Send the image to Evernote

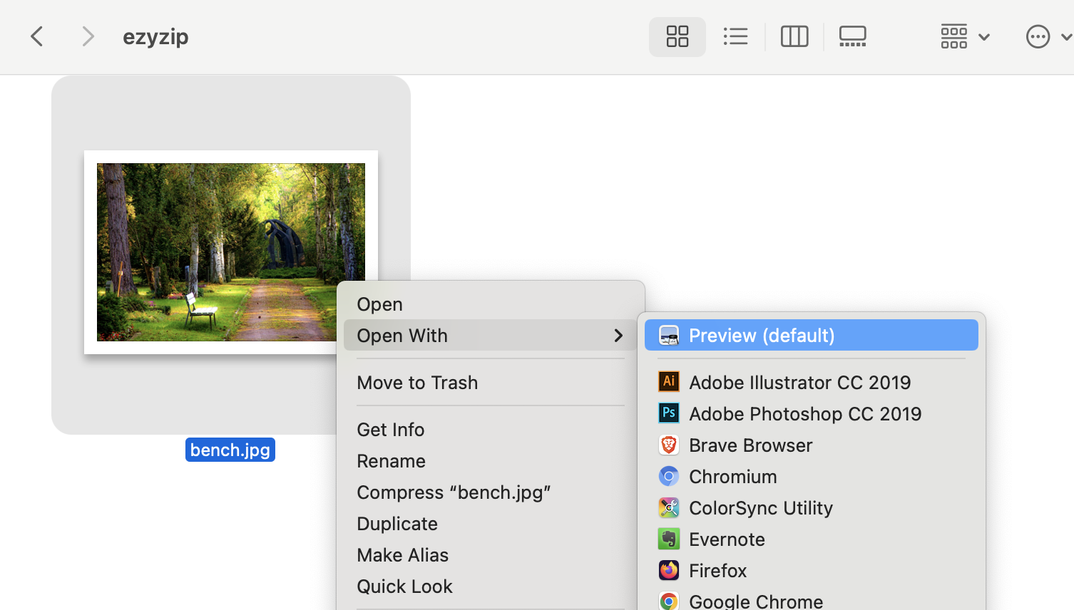[727, 539]
